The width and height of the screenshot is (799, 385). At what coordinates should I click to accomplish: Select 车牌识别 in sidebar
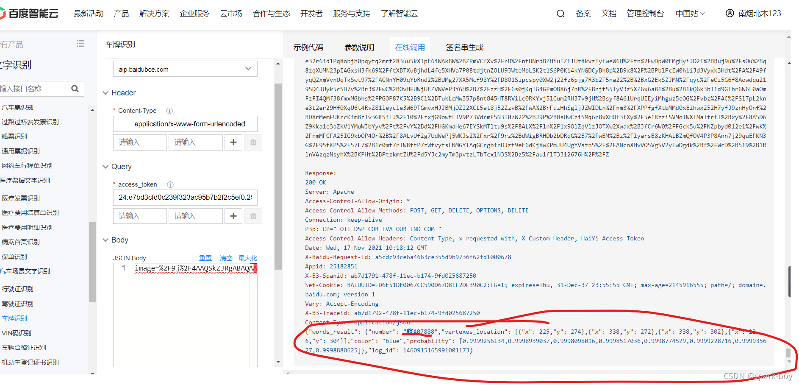click(14, 318)
